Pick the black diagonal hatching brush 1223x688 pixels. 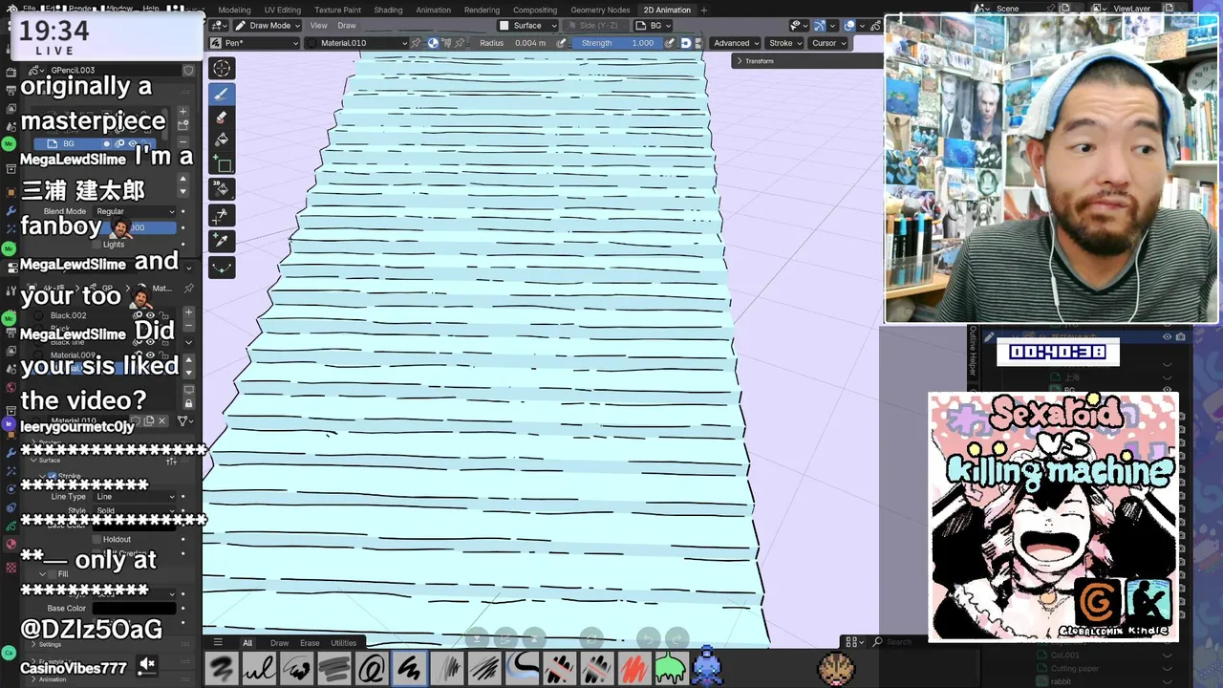tap(484, 668)
